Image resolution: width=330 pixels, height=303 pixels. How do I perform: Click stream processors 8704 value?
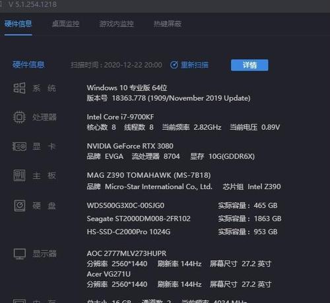[172, 156]
